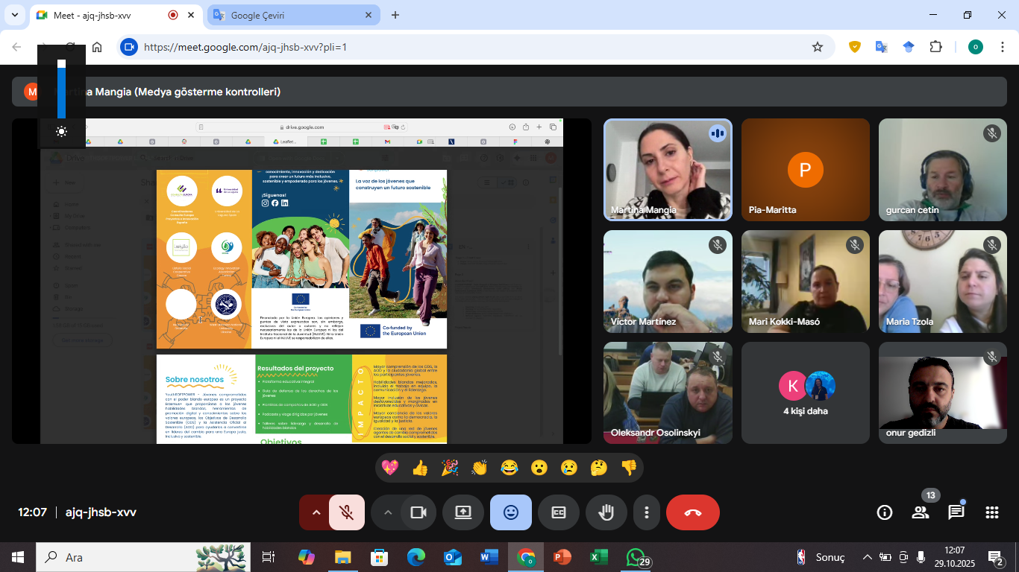
Task: Click the red leave call button
Action: coord(692,512)
